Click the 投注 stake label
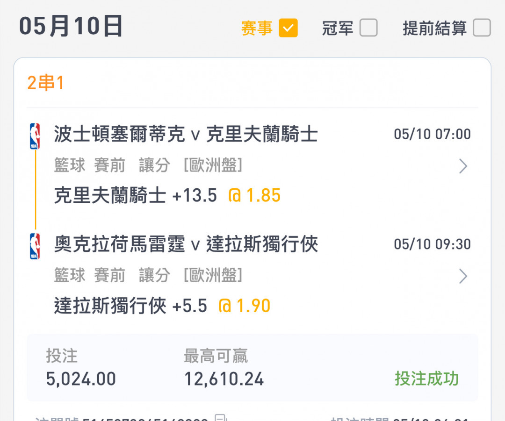Viewport: 505px width, 421px height. pos(62,356)
